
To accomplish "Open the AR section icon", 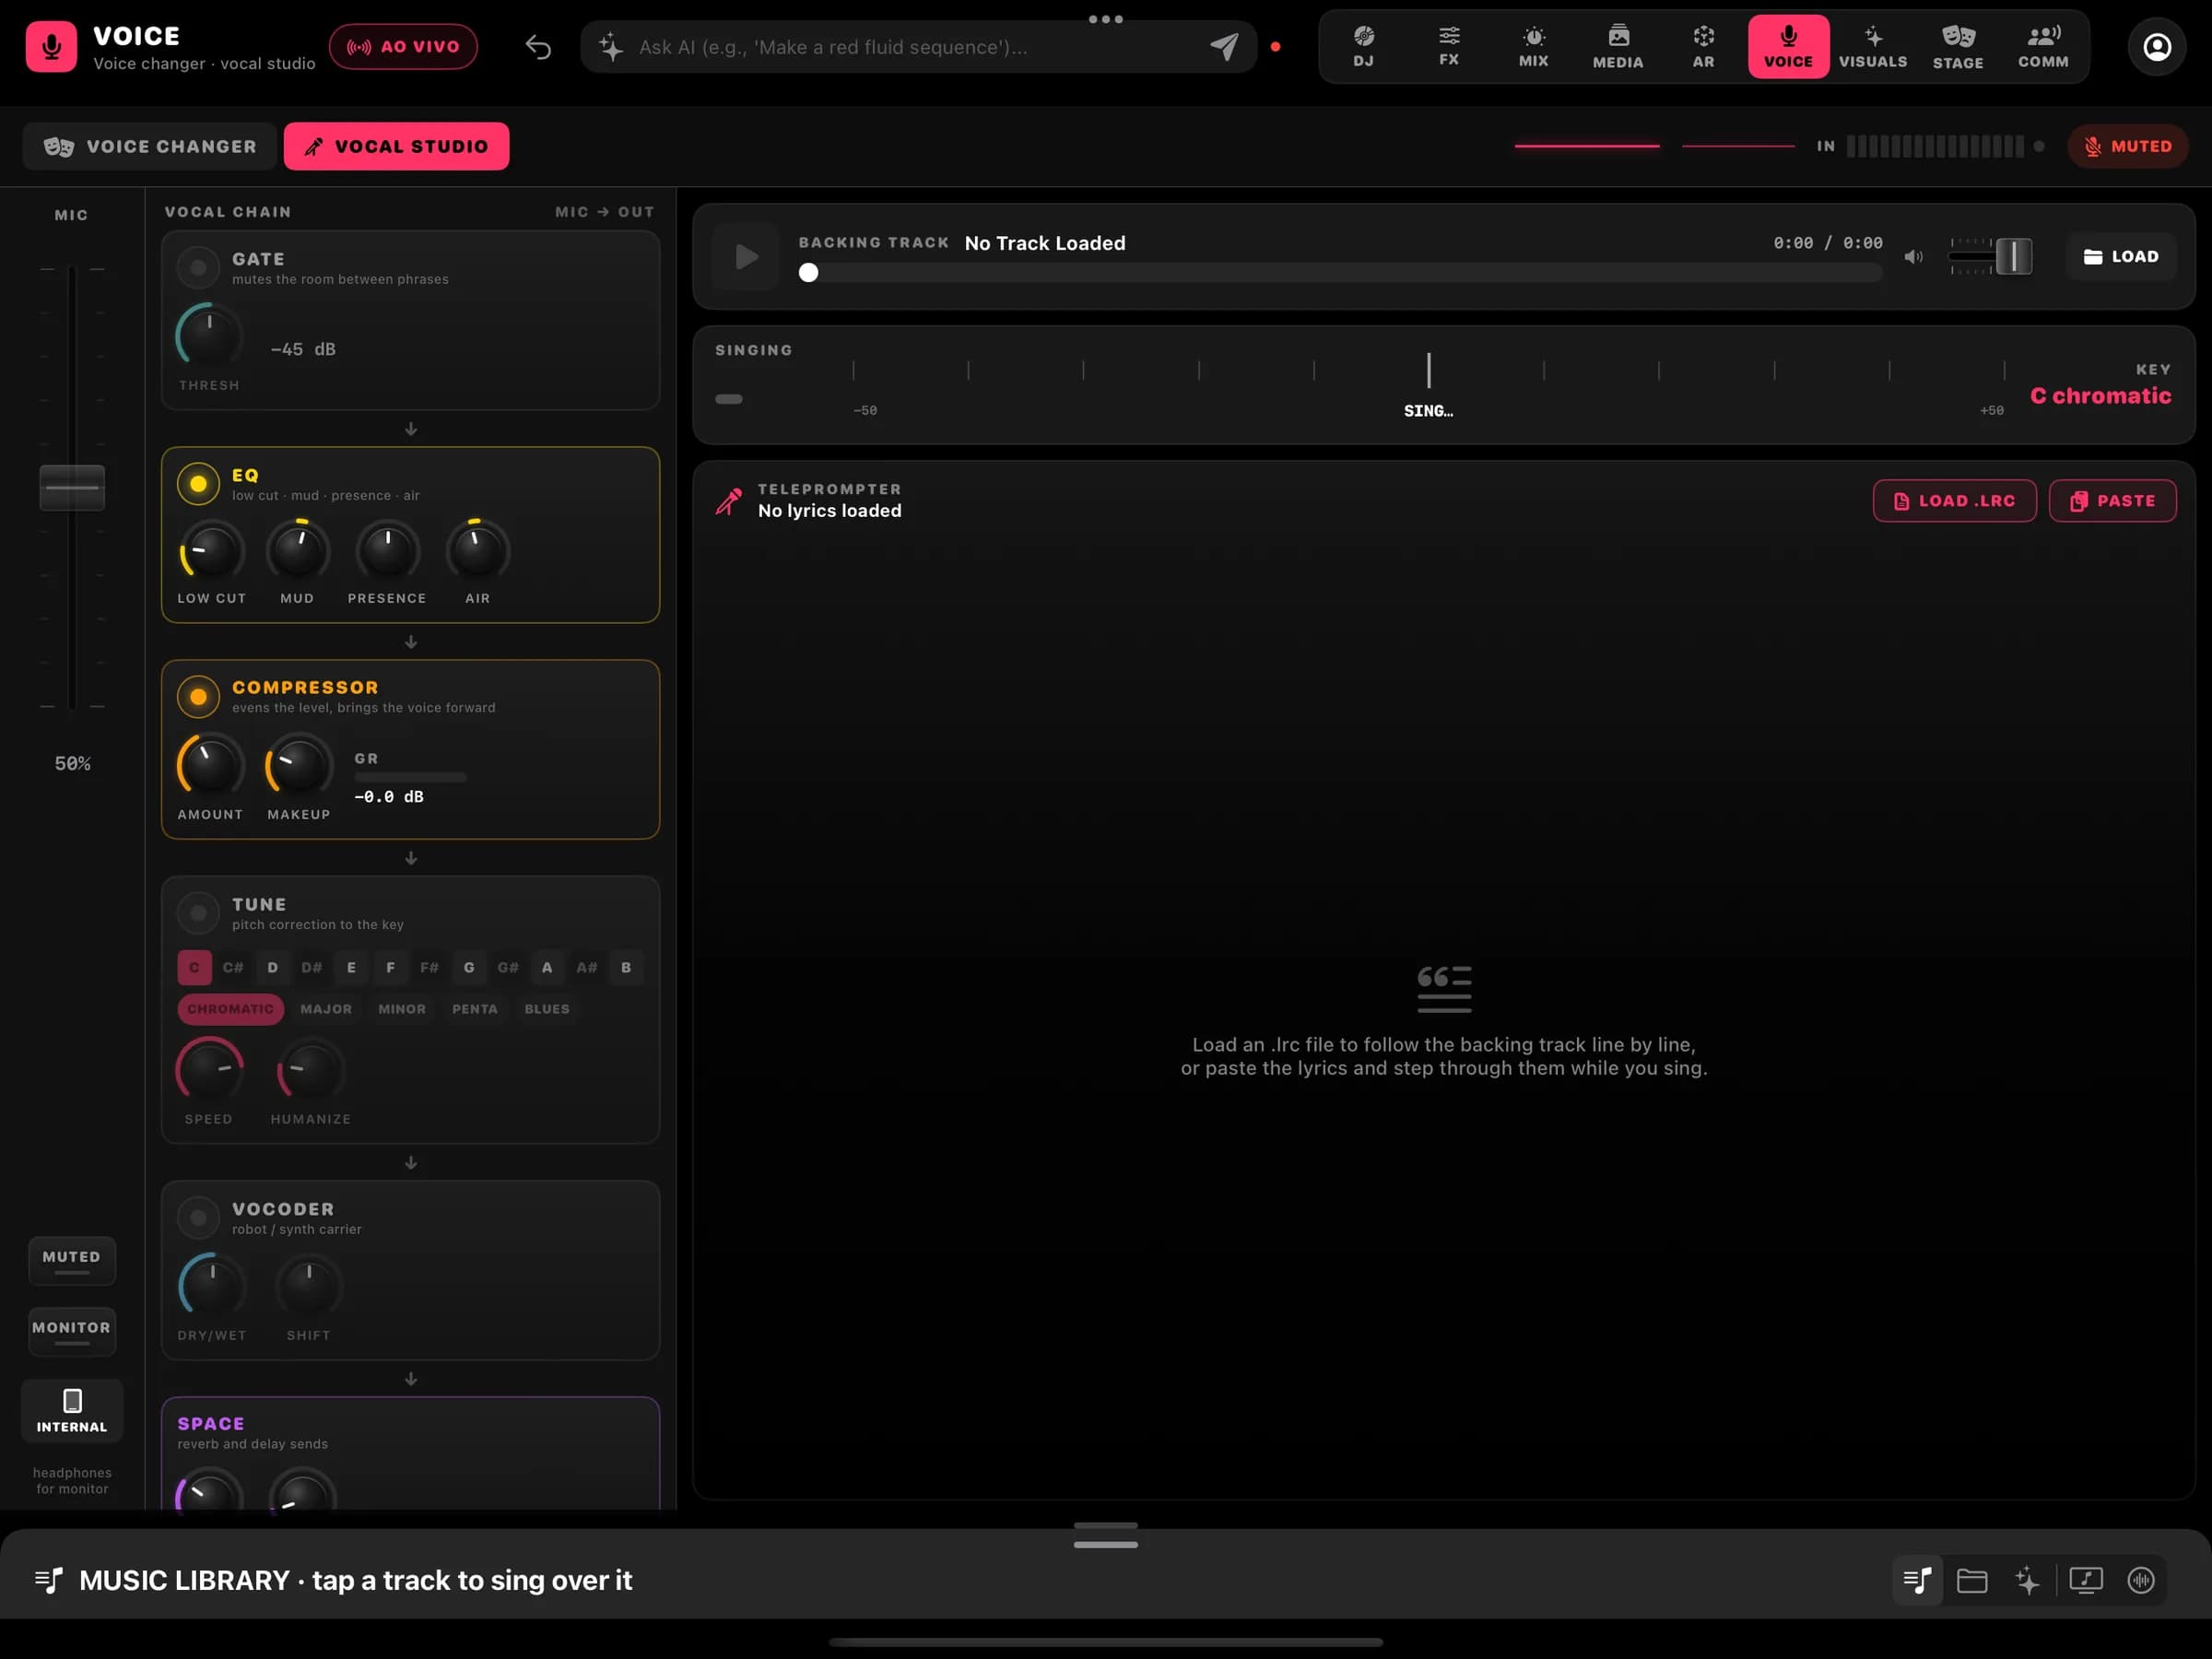I will click(x=1703, y=46).
